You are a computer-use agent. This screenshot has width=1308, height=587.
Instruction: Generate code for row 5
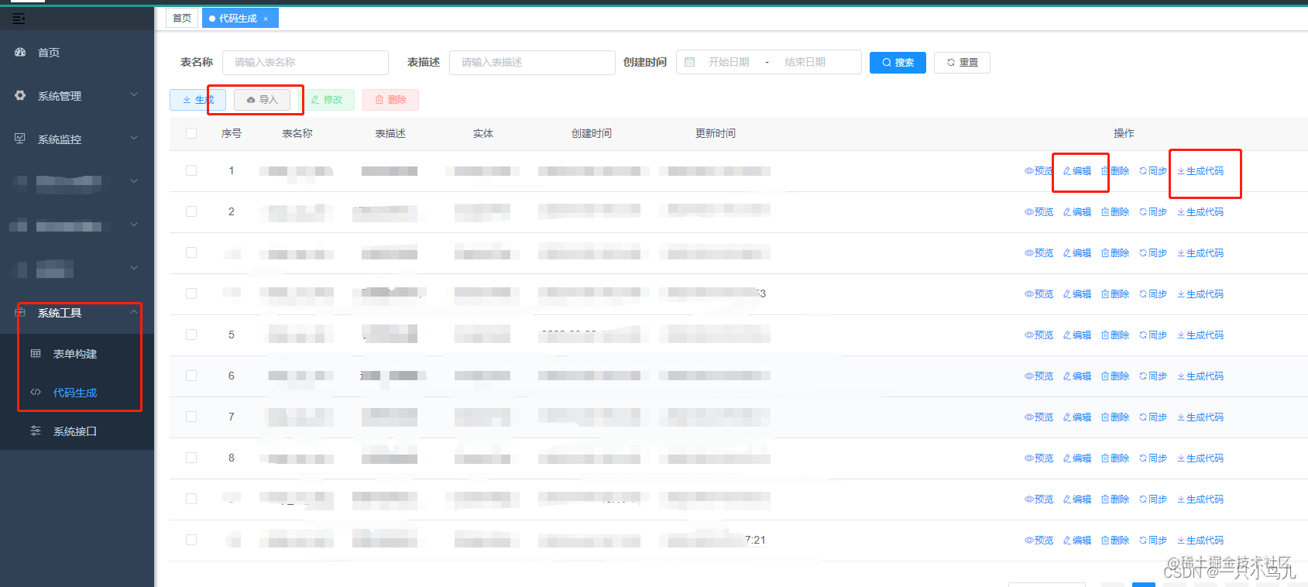1200,335
